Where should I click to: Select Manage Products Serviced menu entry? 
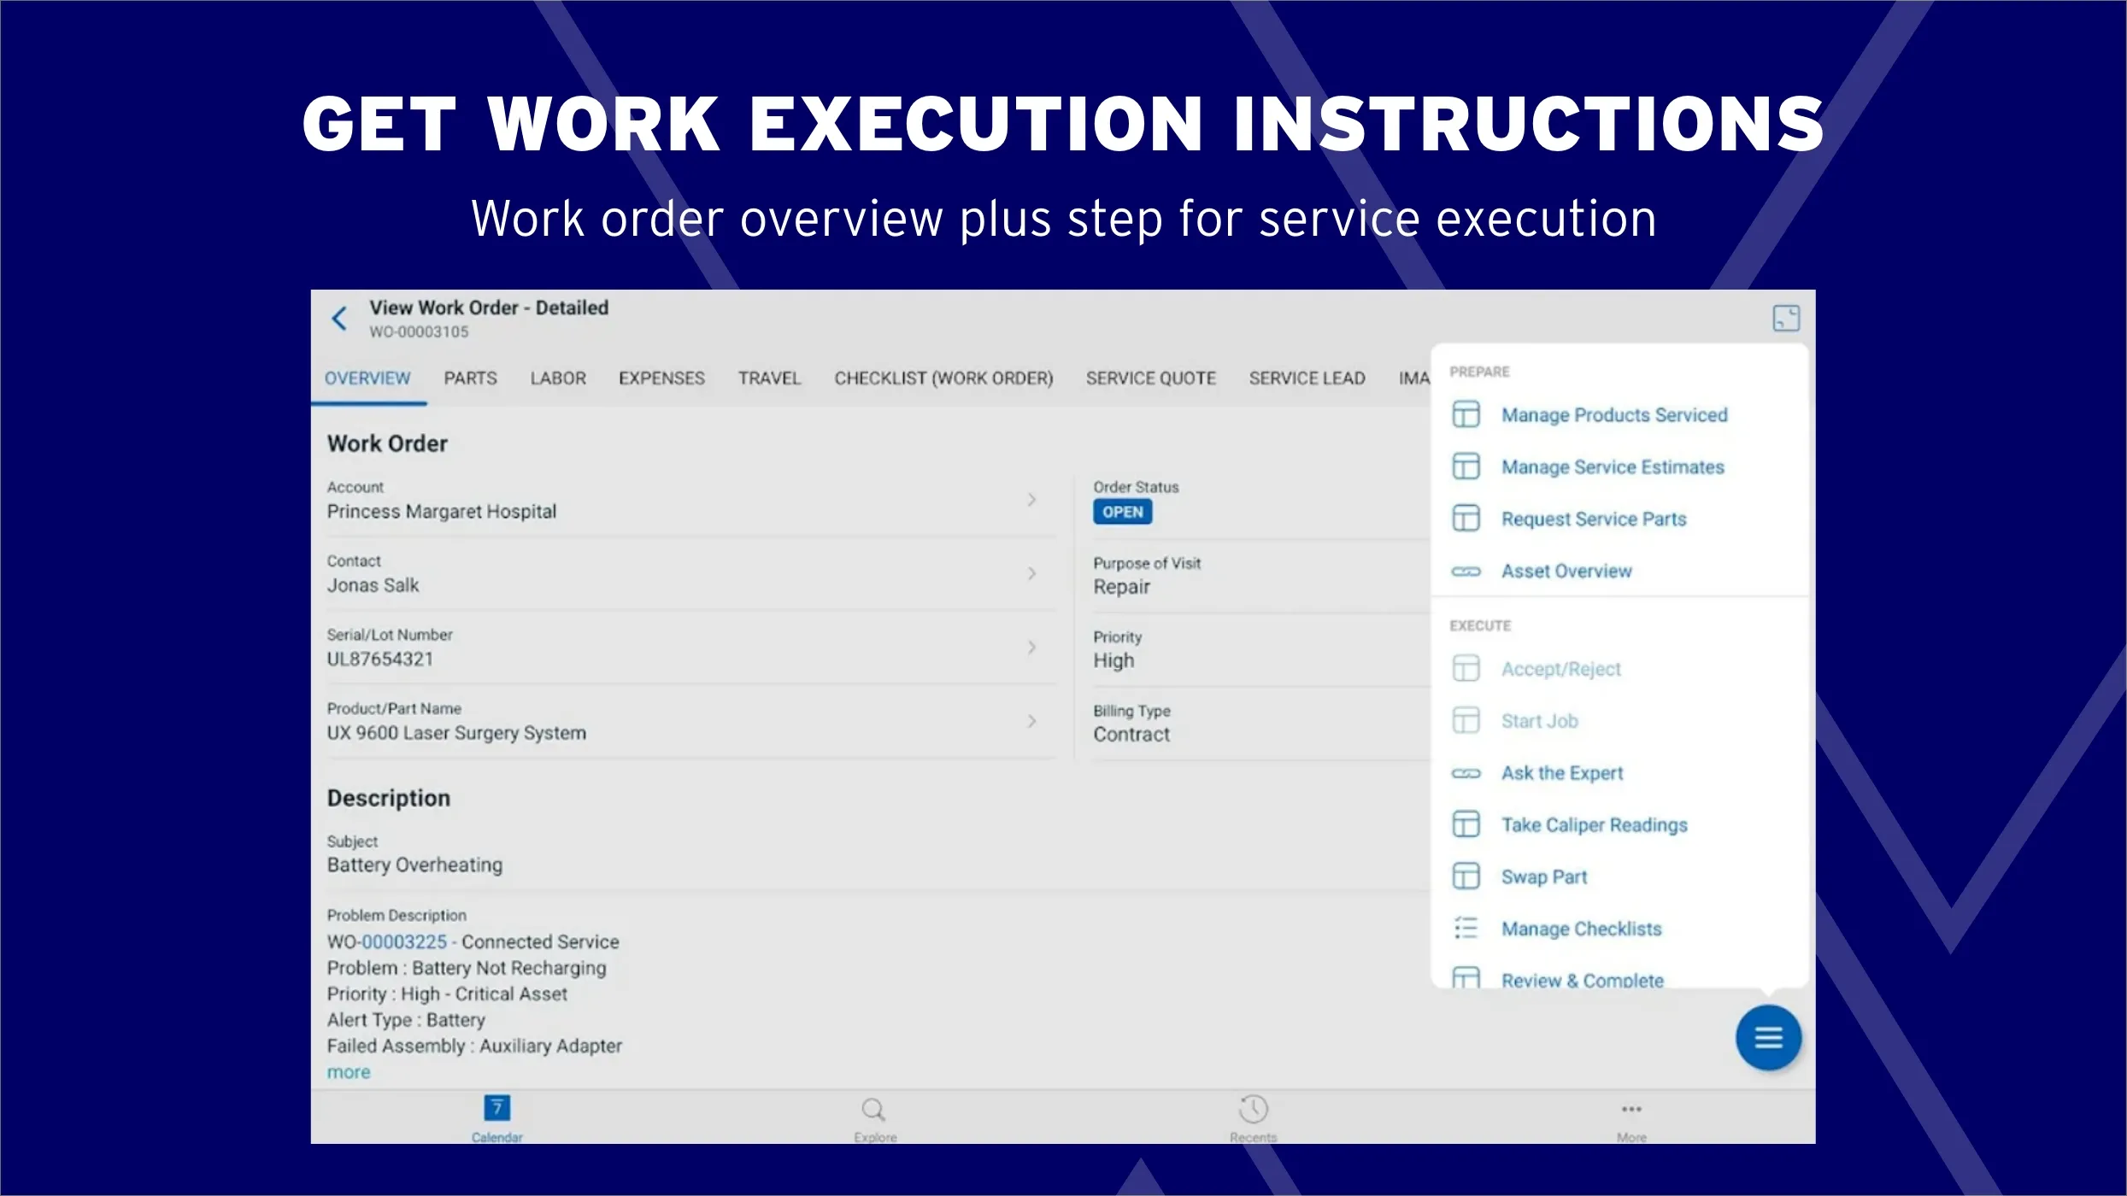pyautogui.click(x=1614, y=414)
